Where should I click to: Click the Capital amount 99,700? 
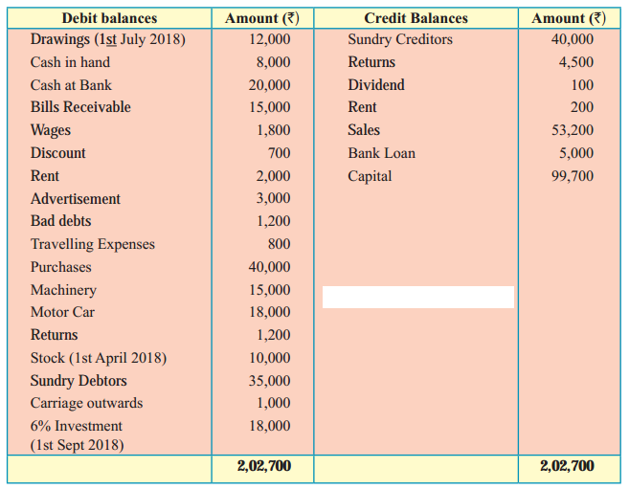573,176
